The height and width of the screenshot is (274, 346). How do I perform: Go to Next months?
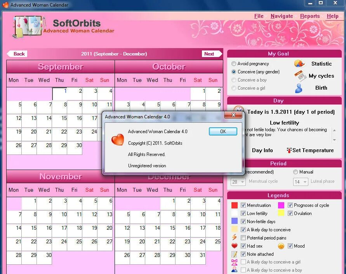[x=212, y=54]
